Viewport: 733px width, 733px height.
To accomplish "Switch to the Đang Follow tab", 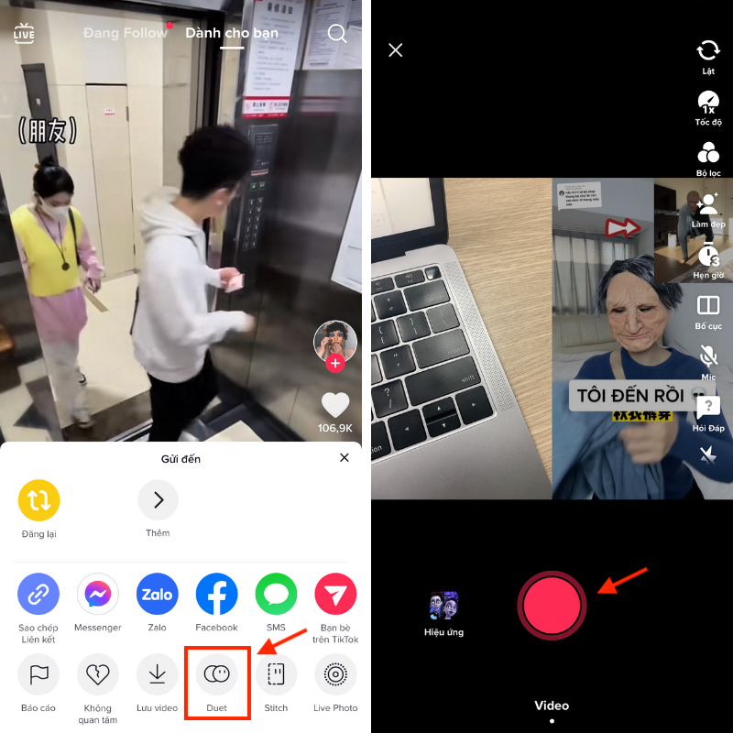I will [x=126, y=33].
